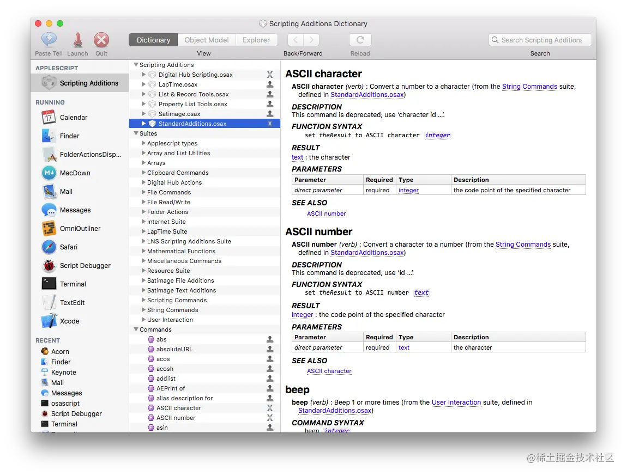Go forward with the right arrow button
Image resolution: width=627 pixels, height=476 pixels.
(311, 40)
